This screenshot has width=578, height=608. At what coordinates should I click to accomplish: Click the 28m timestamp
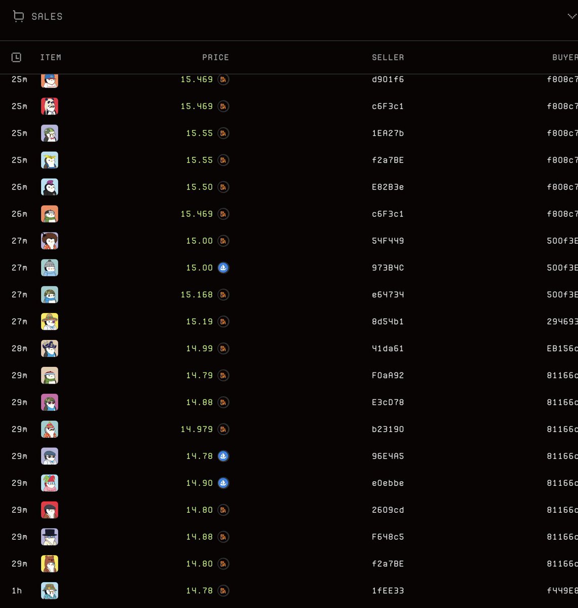19,349
